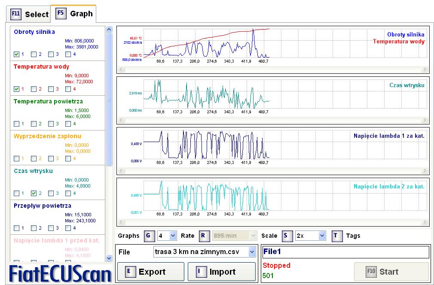
Task: Switch to the Graph tab
Action: pos(73,14)
